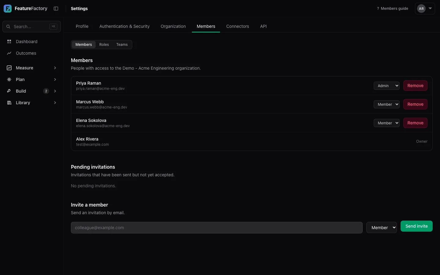This screenshot has width=440, height=275.
Task: Click the No pending invitations text
Action: point(94,186)
